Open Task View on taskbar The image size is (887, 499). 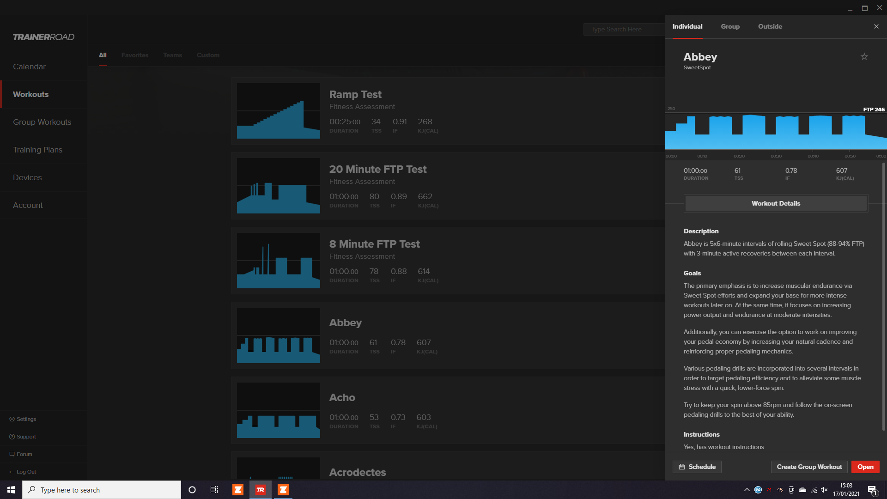point(214,490)
